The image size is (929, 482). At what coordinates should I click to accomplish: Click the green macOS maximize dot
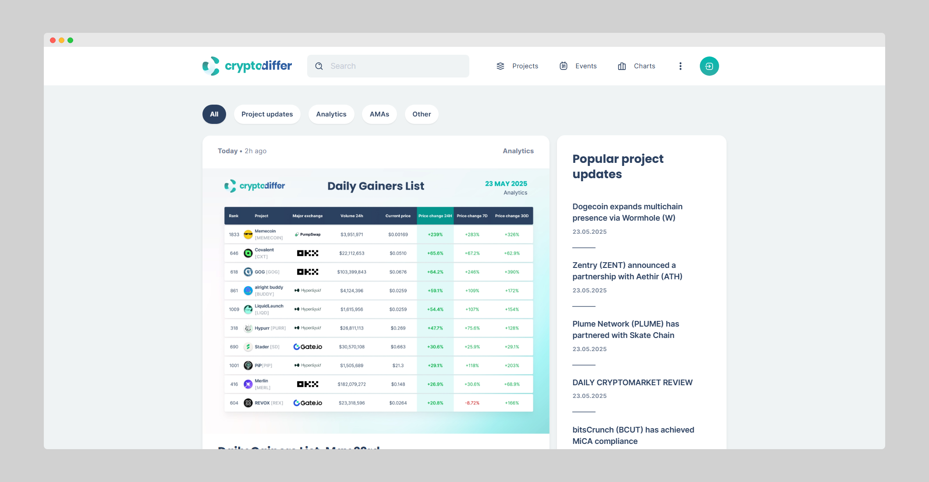tap(71, 40)
